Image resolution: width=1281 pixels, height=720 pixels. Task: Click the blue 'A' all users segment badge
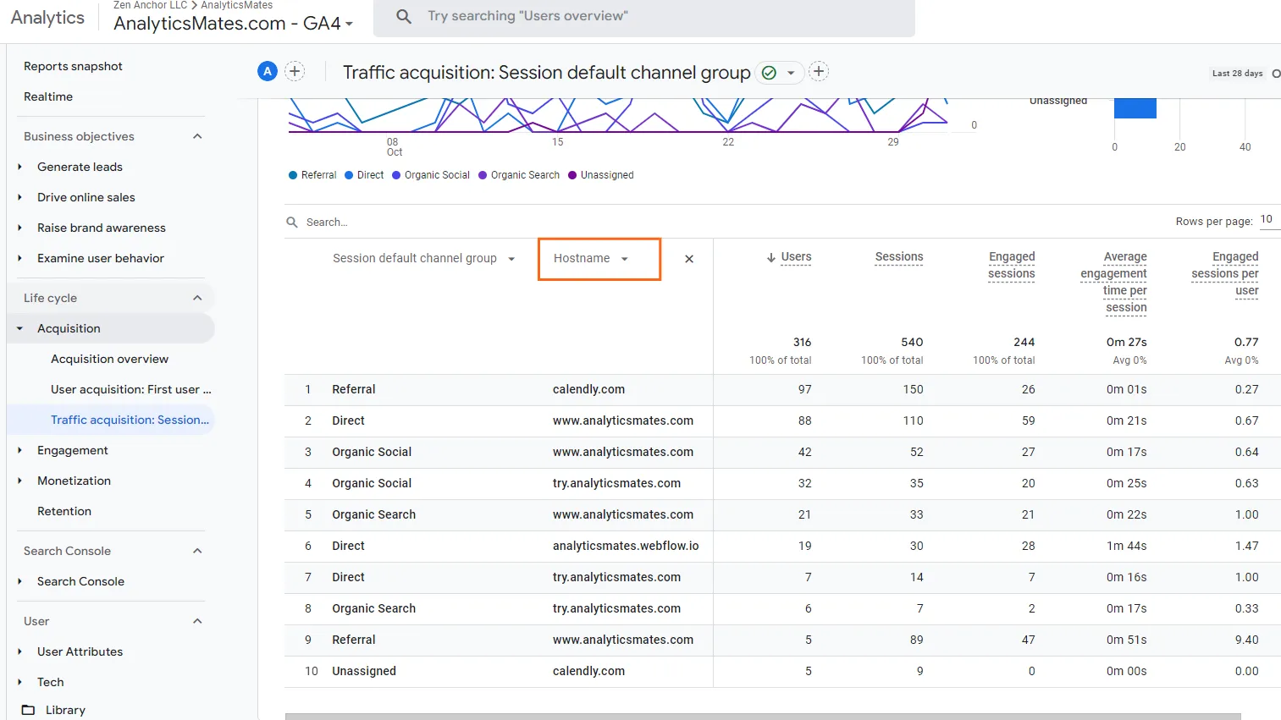268,72
